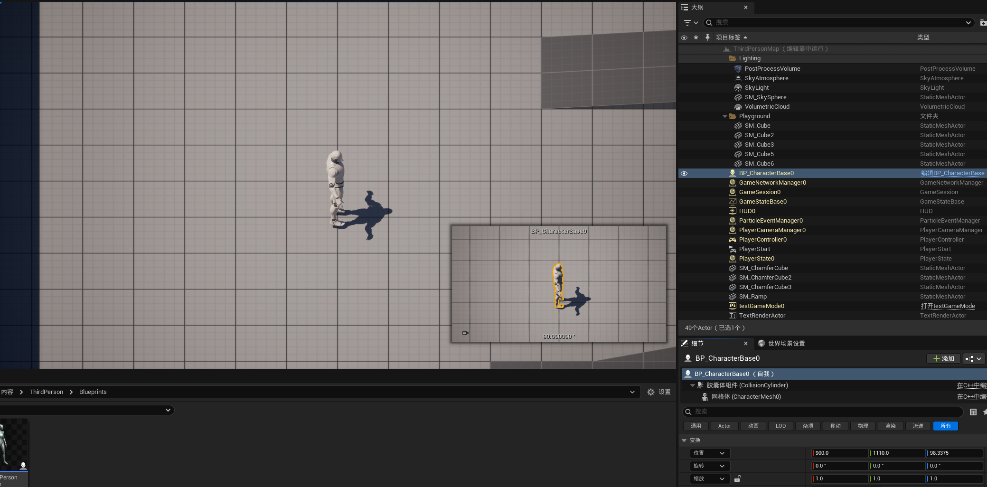Image resolution: width=987 pixels, height=487 pixels.
Task: Open the 编辑BP_CharacterBase link
Action: [x=952, y=173]
